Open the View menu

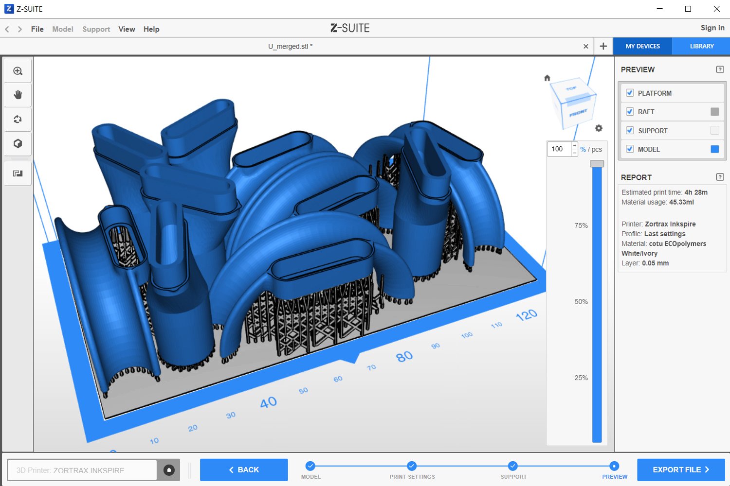pos(127,29)
